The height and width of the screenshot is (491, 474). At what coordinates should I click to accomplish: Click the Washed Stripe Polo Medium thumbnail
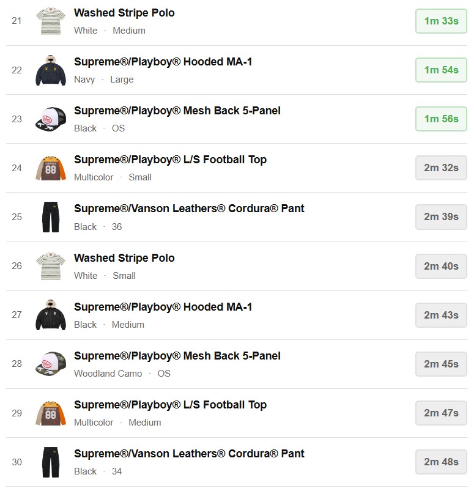point(51,21)
